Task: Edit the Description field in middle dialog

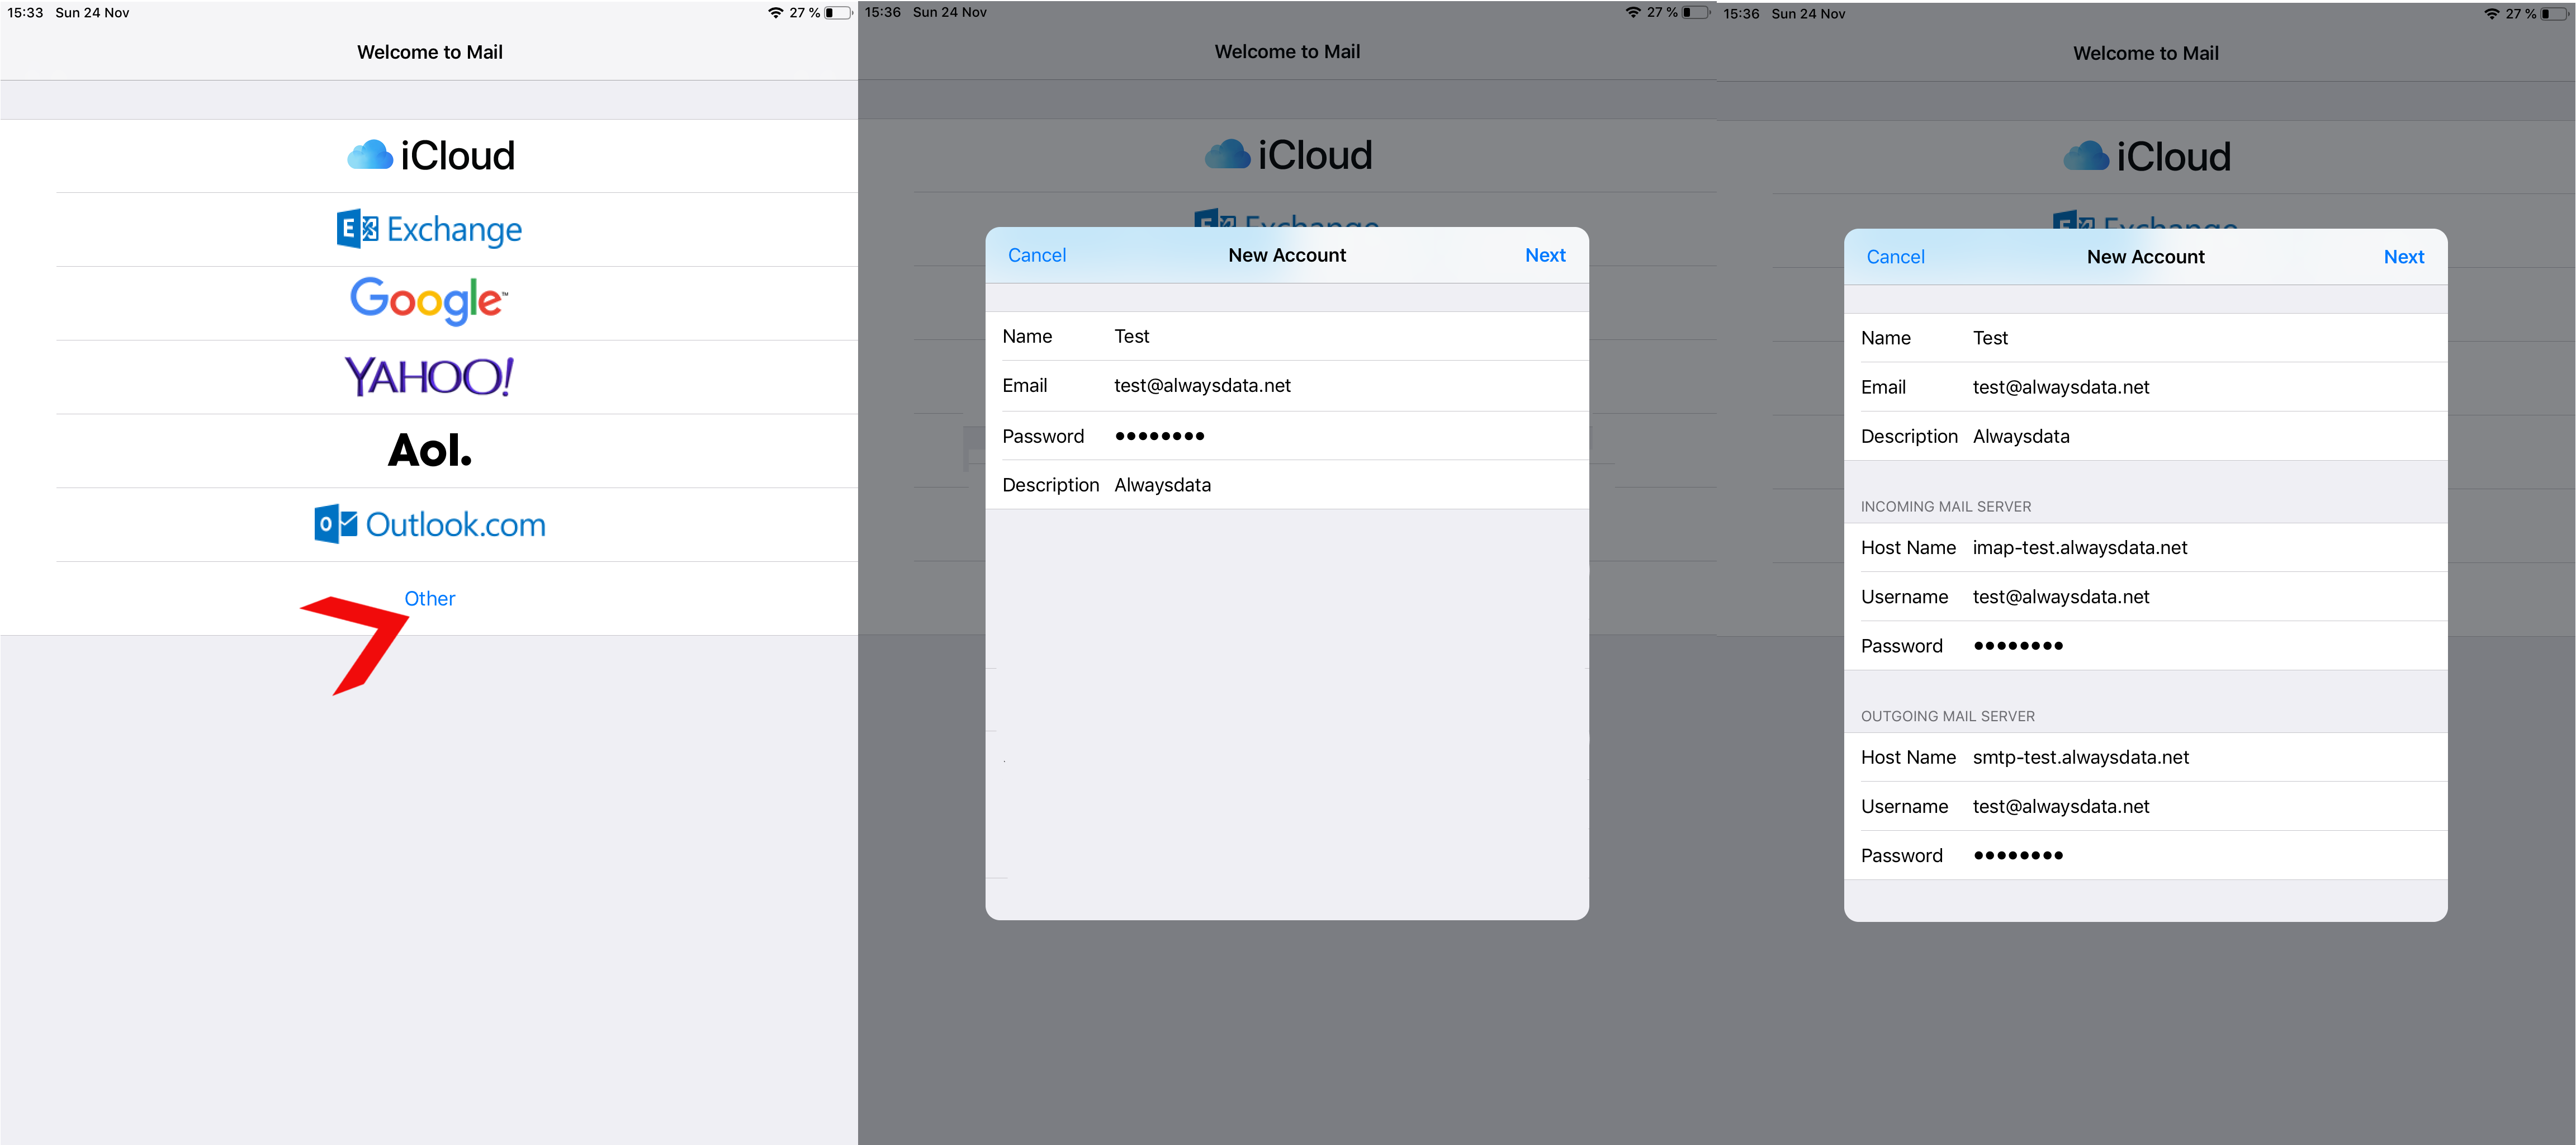Action: tap(1287, 485)
